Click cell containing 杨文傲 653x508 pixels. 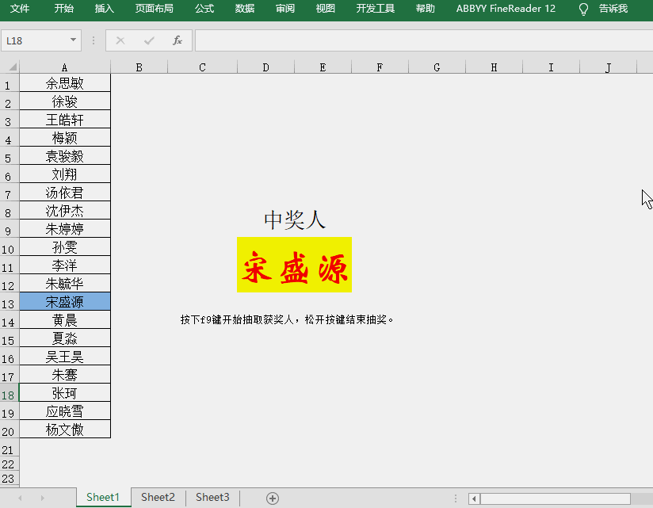64,430
